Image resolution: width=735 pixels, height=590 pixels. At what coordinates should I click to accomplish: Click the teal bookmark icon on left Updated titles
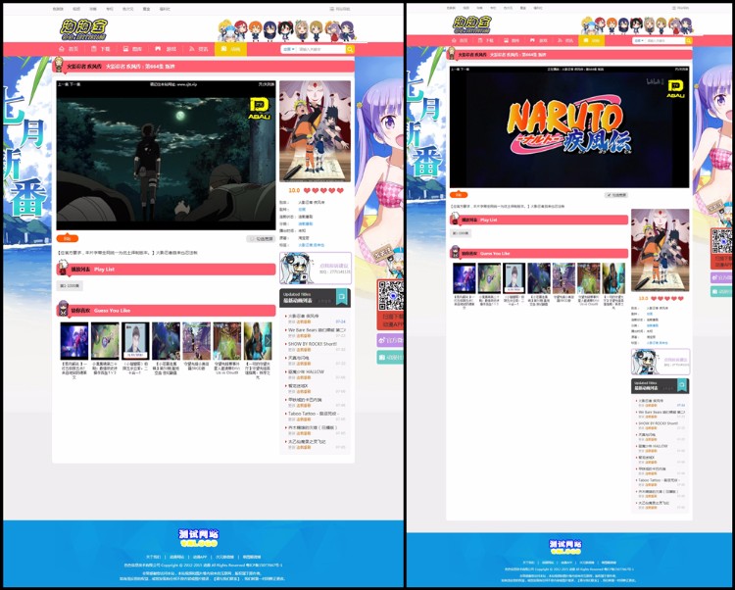coord(342,297)
